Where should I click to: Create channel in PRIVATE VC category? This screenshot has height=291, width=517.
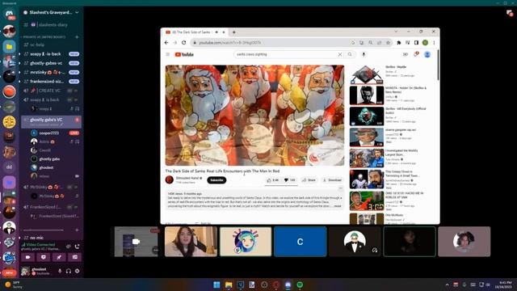pos(77,37)
